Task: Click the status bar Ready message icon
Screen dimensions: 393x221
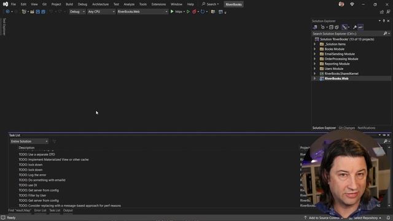Action: pyautogui.click(x=3, y=218)
